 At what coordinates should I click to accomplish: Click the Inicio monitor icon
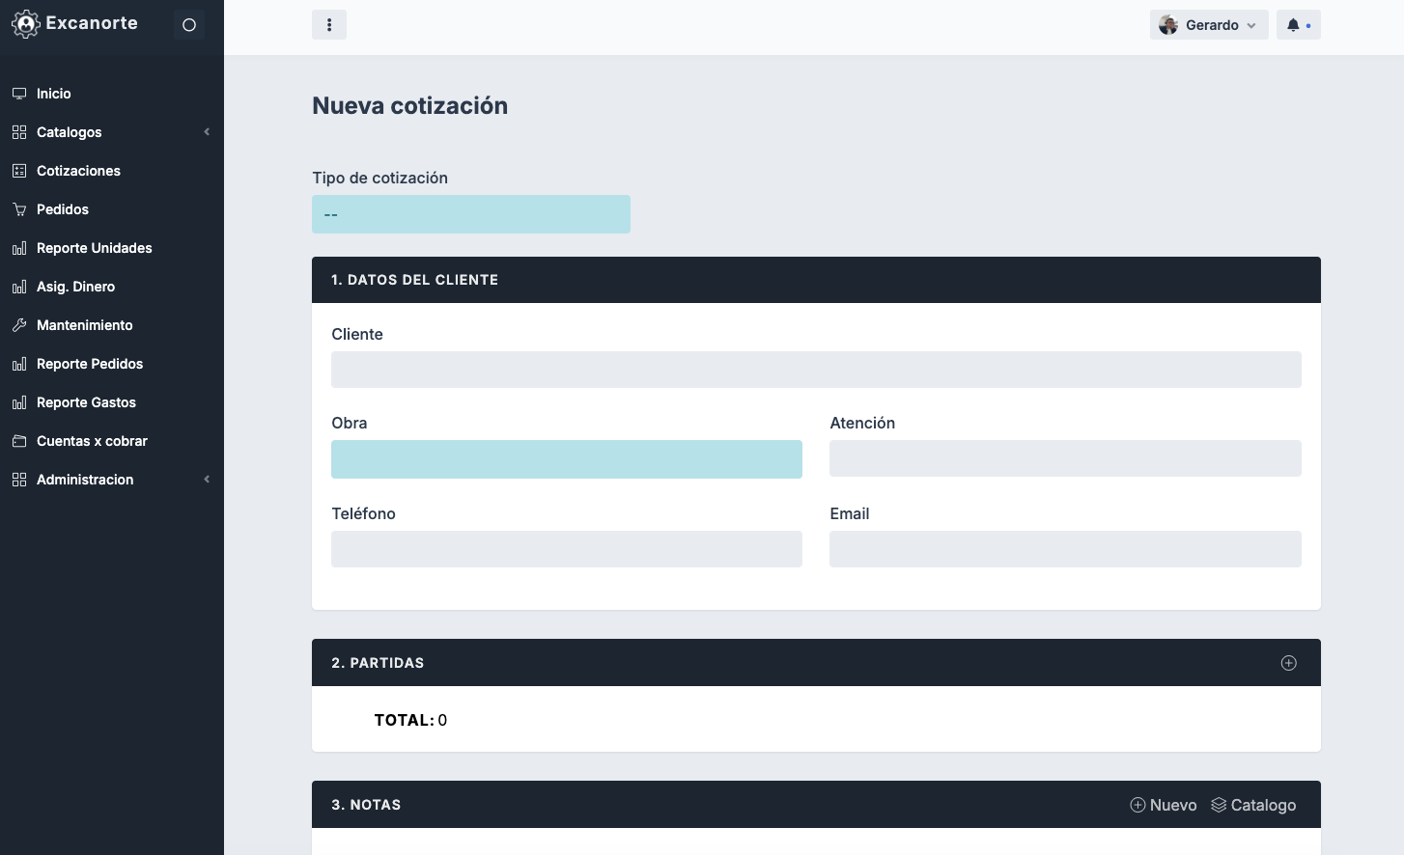19,94
